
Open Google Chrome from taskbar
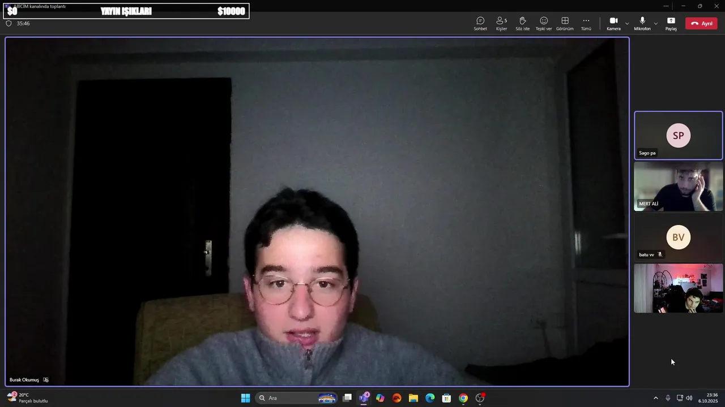[463, 398]
